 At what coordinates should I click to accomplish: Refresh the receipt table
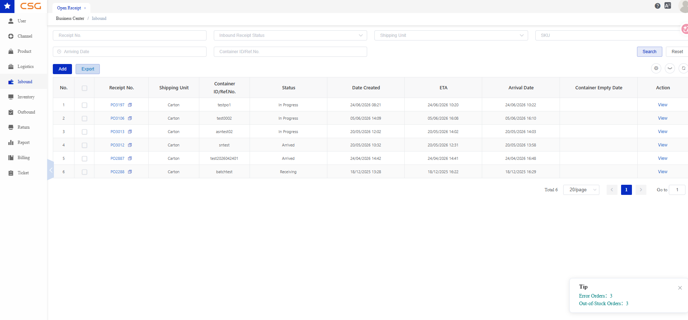(683, 68)
